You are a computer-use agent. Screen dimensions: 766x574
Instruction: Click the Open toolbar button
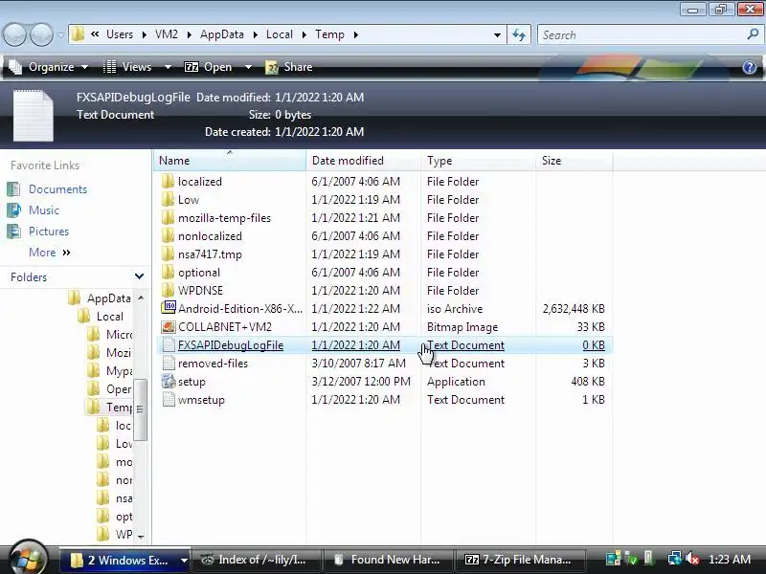point(208,67)
